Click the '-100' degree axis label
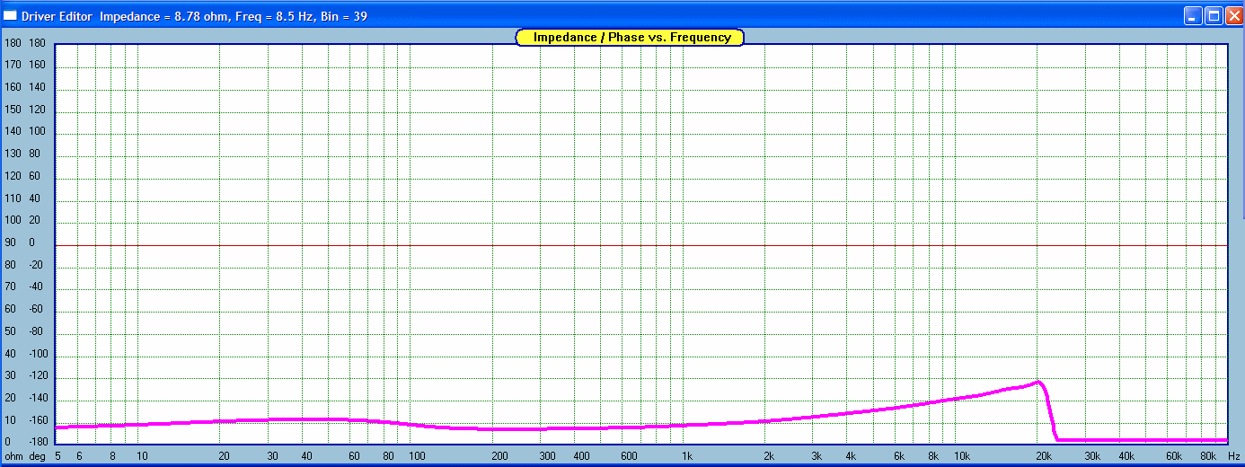The width and height of the screenshot is (1245, 467). click(38, 354)
